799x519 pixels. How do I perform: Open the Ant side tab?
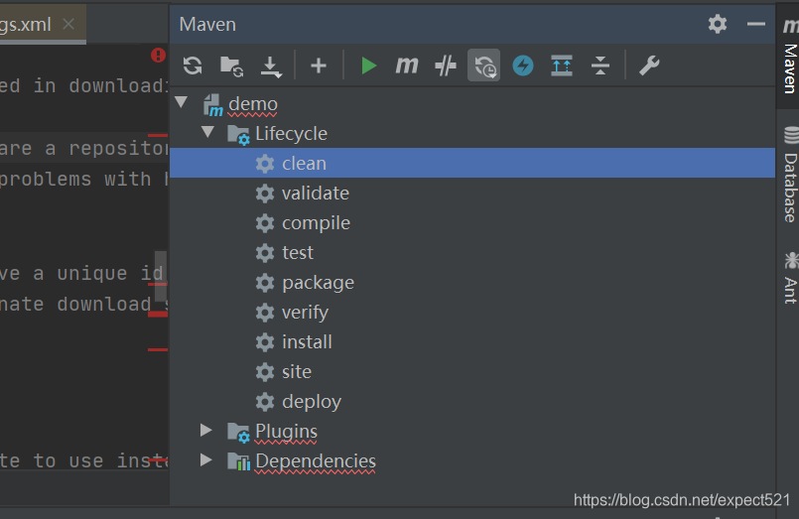coord(789,278)
